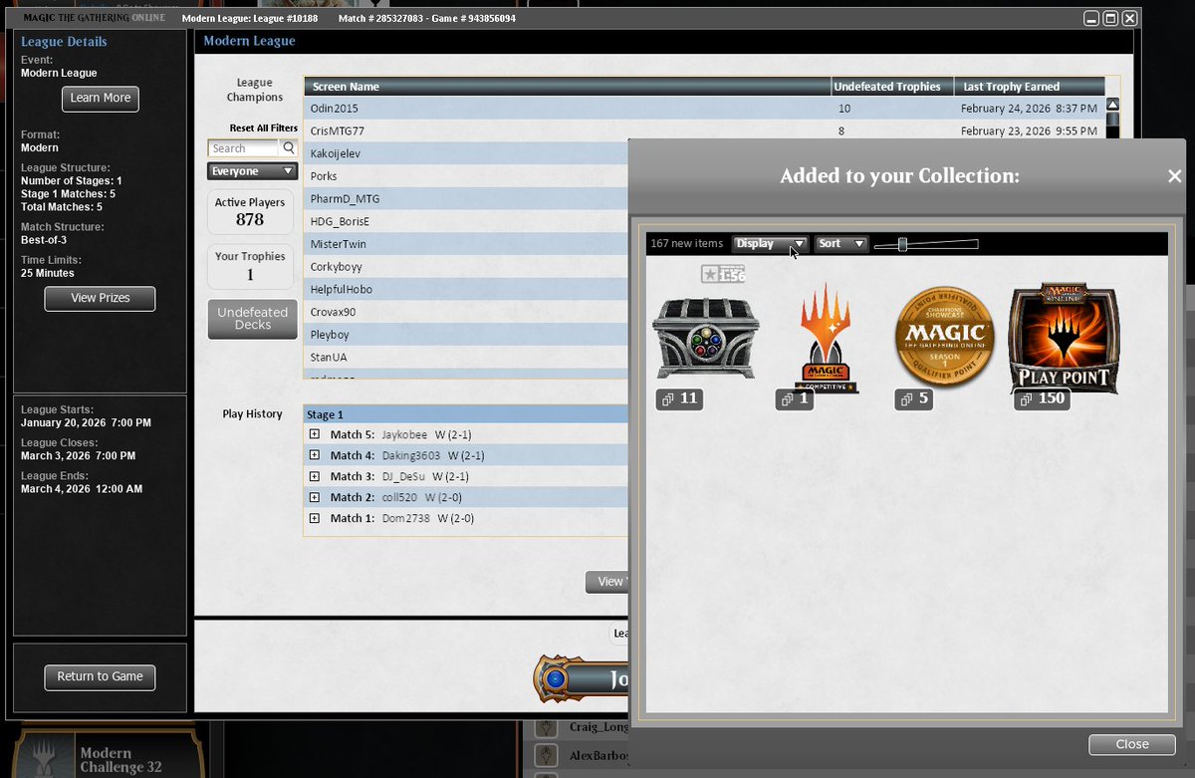Open View Prizes

click(100, 298)
